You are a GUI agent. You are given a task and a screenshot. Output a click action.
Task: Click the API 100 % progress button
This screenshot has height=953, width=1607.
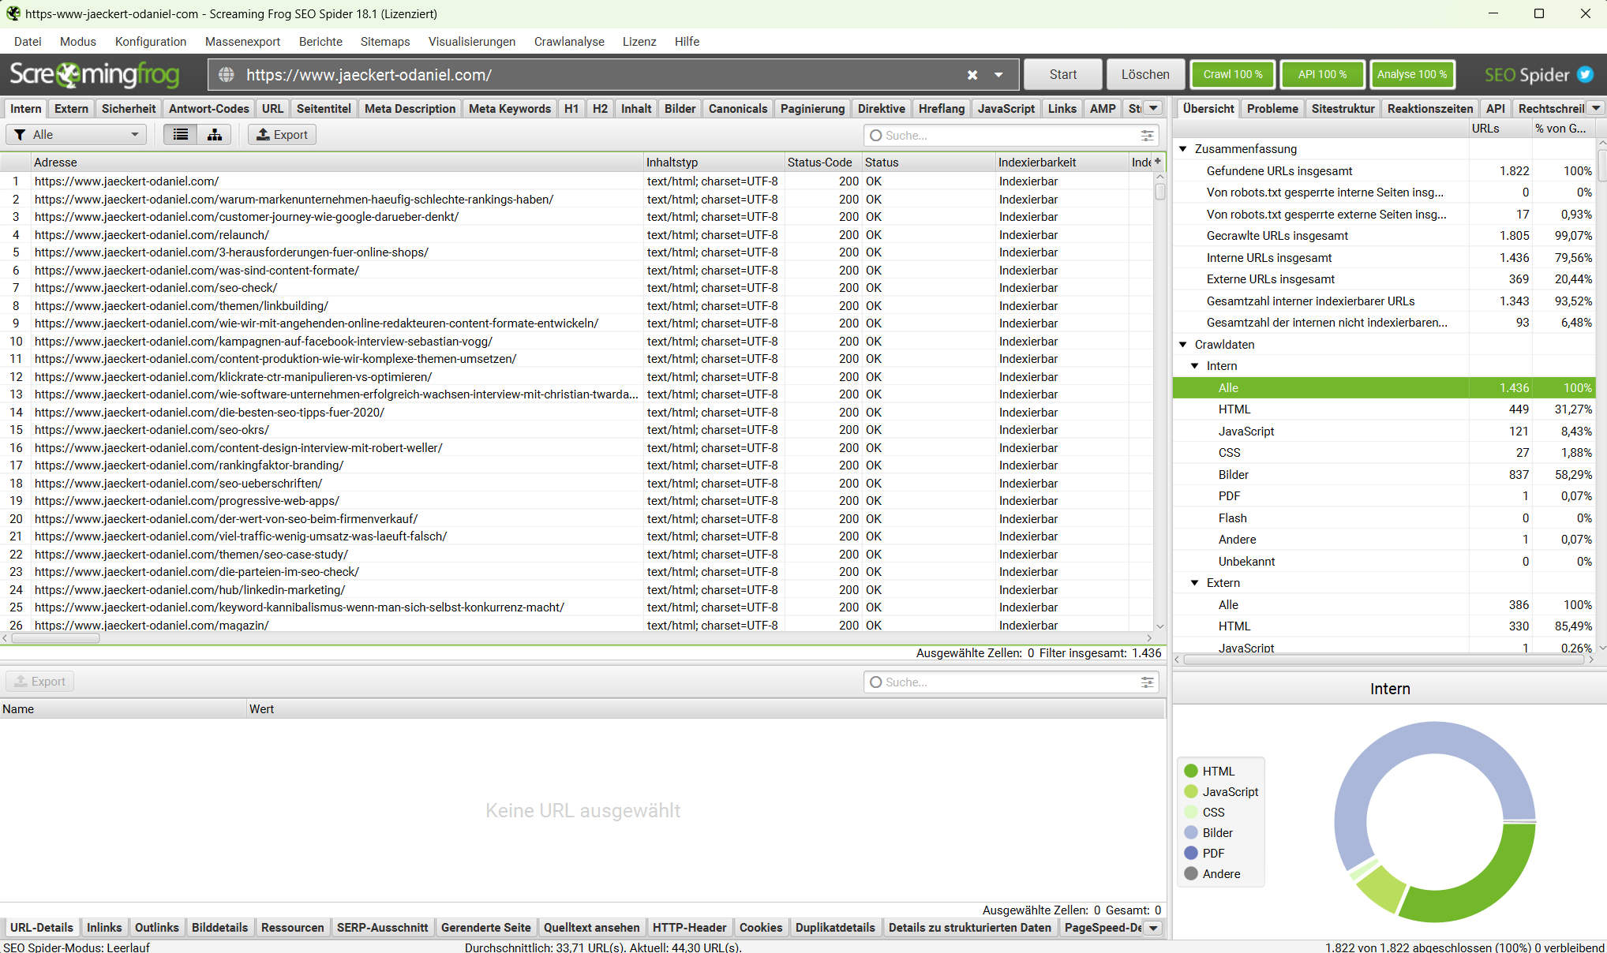(x=1323, y=74)
